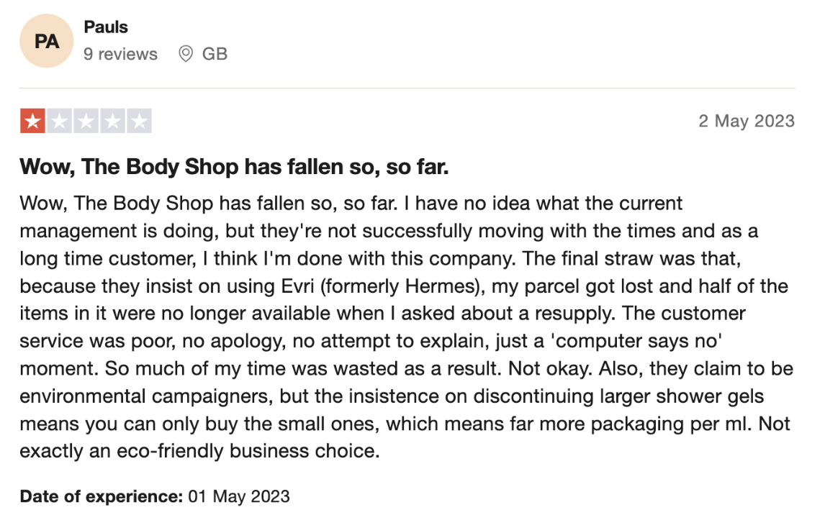
Task: Select the fifth grey rating star
Action: coord(140,121)
